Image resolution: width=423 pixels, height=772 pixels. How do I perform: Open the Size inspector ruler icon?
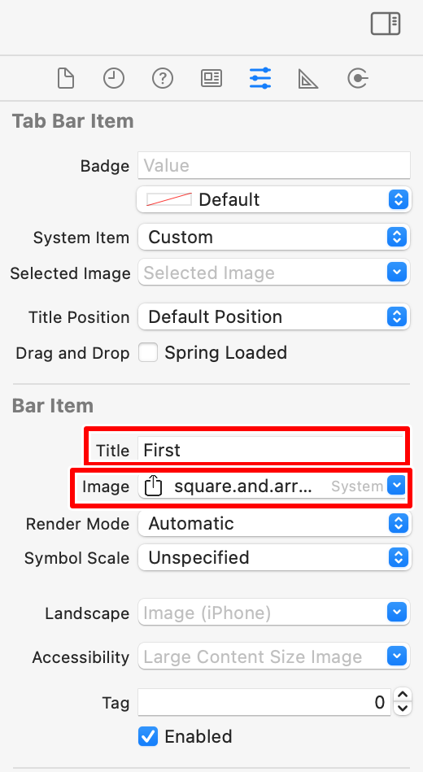tap(308, 79)
